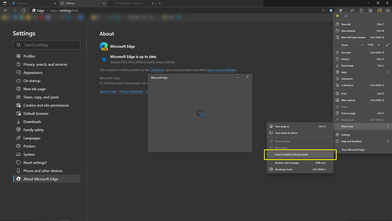Open Phone and other devices settings
This screenshot has width=392, height=221.
[x=47, y=171]
